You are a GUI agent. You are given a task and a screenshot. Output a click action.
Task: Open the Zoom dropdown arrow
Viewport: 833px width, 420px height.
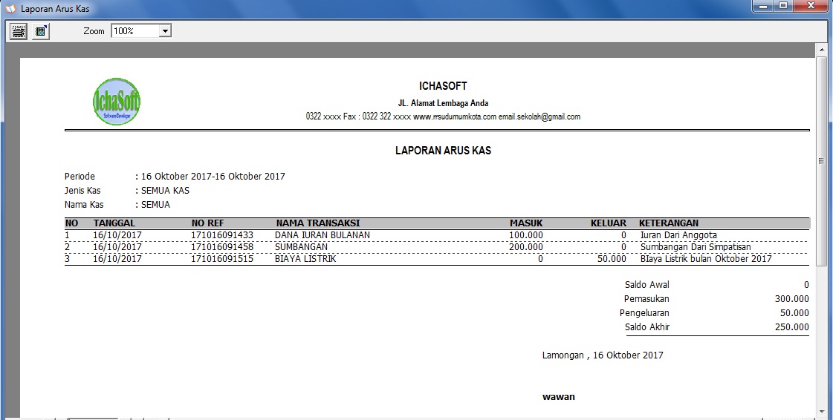[165, 31]
